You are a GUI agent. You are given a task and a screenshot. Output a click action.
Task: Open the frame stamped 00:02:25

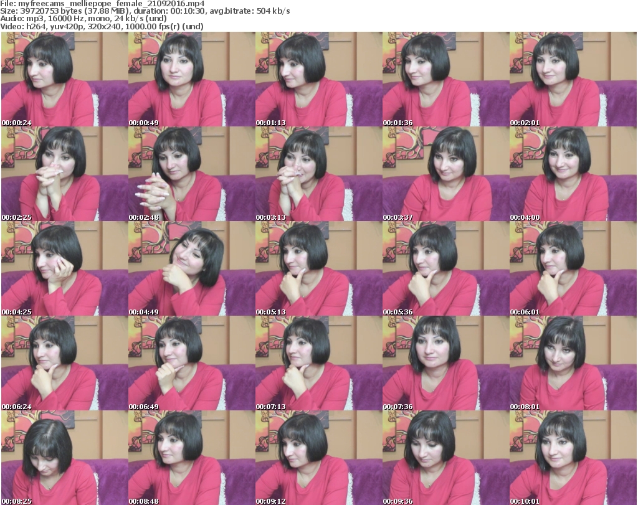(x=64, y=174)
